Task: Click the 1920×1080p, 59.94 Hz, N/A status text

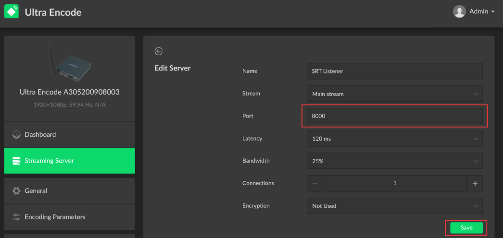Action: [70, 105]
